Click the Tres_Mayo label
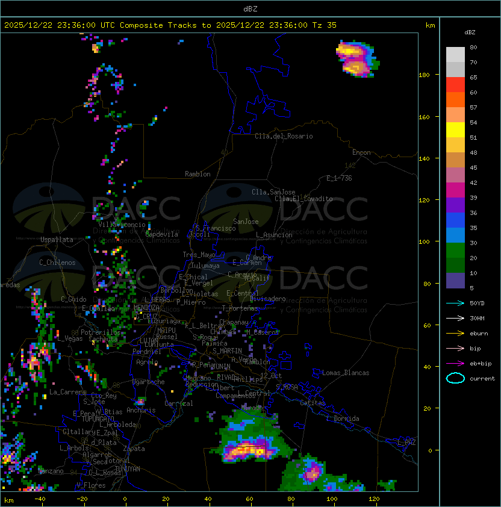The width and height of the screenshot is (501, 507). [199, 255]
